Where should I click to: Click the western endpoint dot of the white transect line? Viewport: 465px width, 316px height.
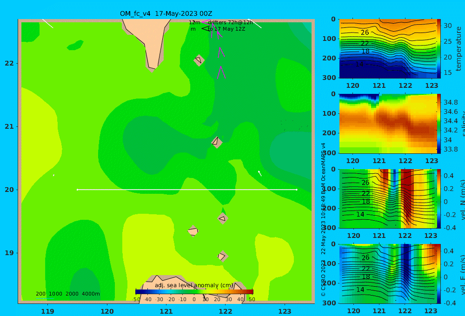[77, 190]
